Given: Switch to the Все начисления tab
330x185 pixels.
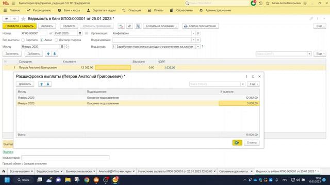Looking at the screenshot, I should [20, 171].
